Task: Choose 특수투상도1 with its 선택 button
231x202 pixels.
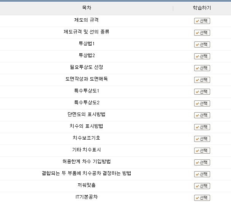Action: tap(202, 92)
